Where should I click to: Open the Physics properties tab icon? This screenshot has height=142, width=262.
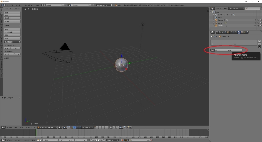247,32
